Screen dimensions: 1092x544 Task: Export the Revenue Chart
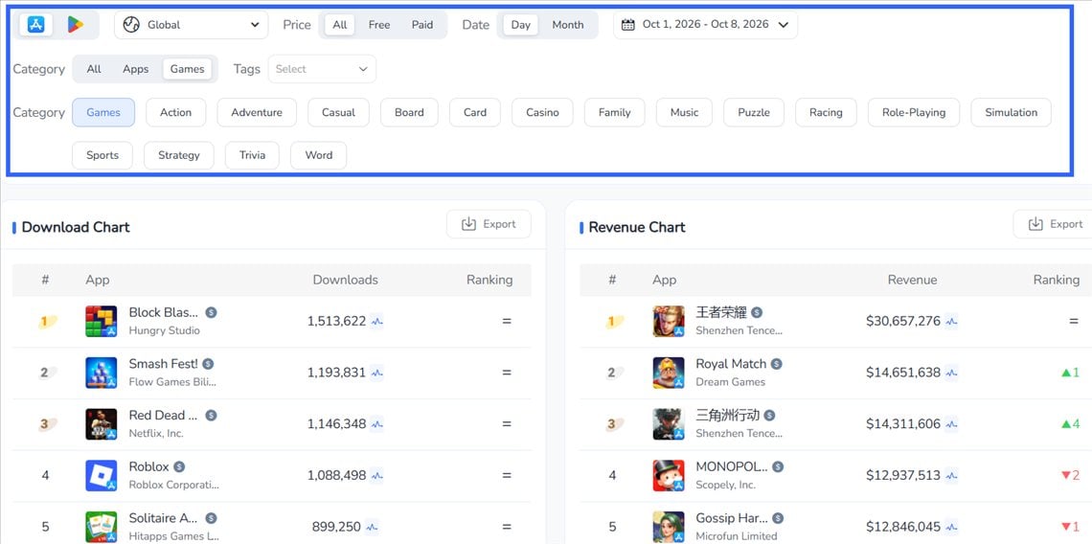click(x=1055, y=224)
